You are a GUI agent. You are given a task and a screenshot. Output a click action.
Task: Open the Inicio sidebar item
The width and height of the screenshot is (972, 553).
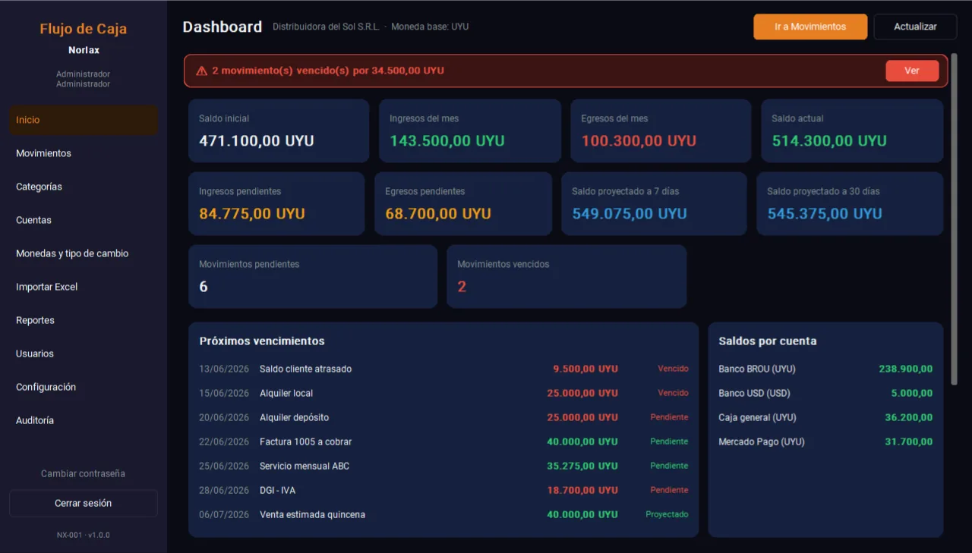tap(84, 120)
